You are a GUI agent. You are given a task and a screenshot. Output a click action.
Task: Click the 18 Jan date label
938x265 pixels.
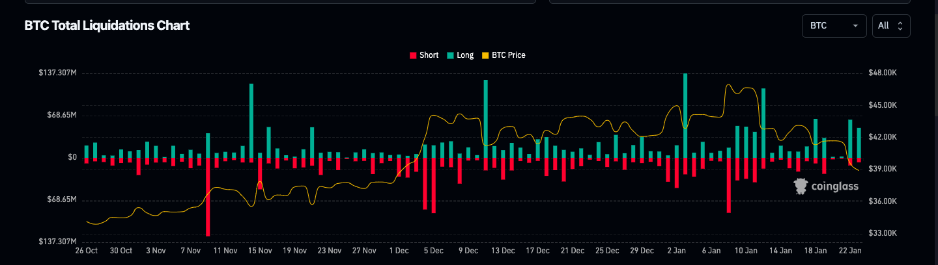coord(816,250)
